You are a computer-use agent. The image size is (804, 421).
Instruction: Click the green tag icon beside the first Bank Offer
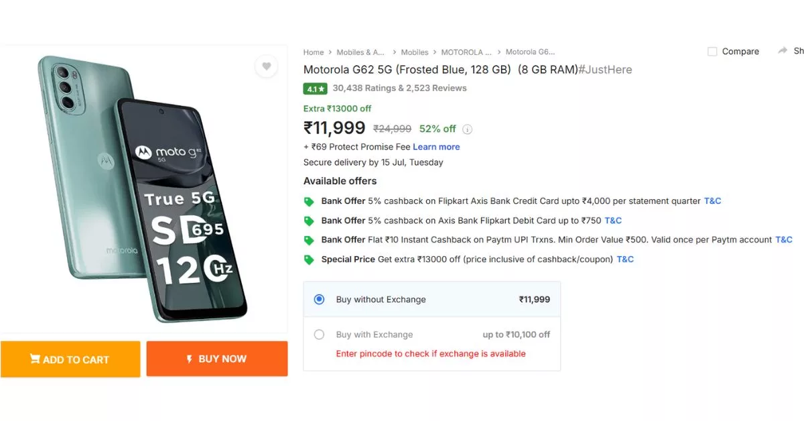point(309,201)
